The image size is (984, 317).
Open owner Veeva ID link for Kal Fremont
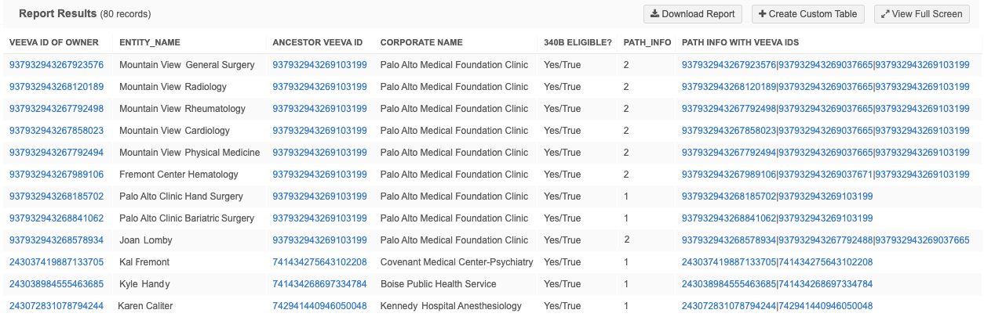(x=56, y=262)
